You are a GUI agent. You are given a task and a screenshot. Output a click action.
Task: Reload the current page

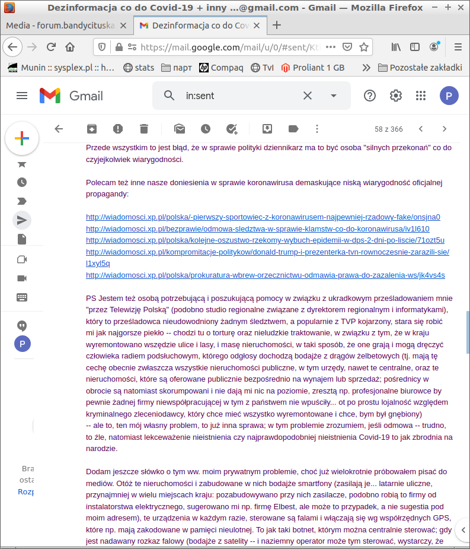[x=51, y=47]
